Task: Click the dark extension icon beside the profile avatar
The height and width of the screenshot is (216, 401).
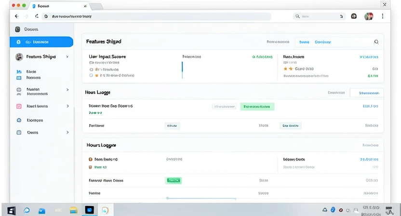Action: click(x=354, y=16)
